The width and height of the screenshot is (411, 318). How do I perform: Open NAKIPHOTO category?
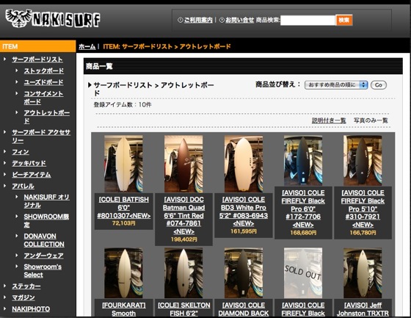click(x=31, y=309)
